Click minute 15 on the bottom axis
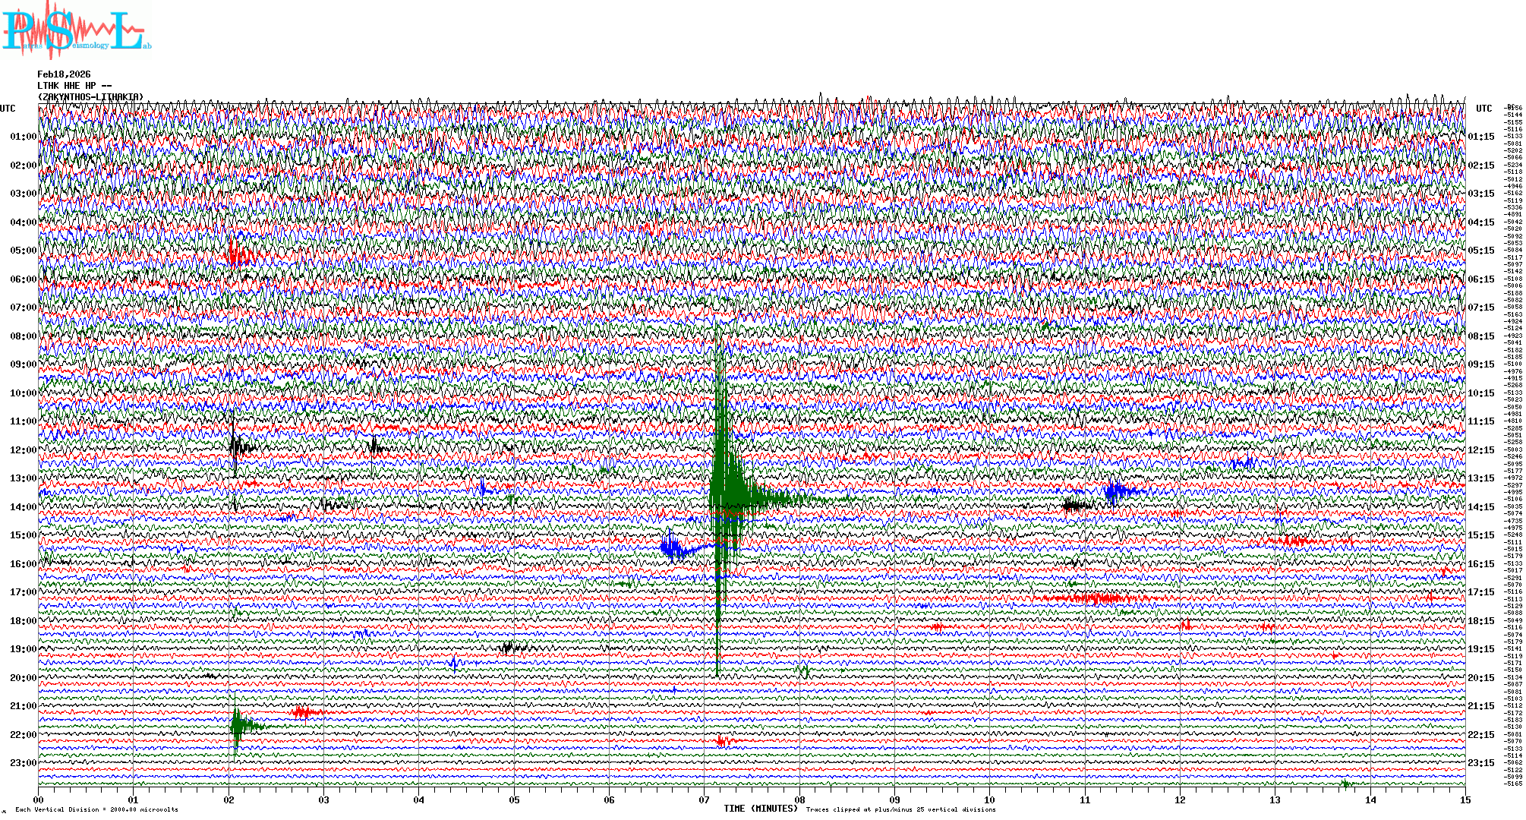Screen dimensions: 1526x820 click(1465, 799)
